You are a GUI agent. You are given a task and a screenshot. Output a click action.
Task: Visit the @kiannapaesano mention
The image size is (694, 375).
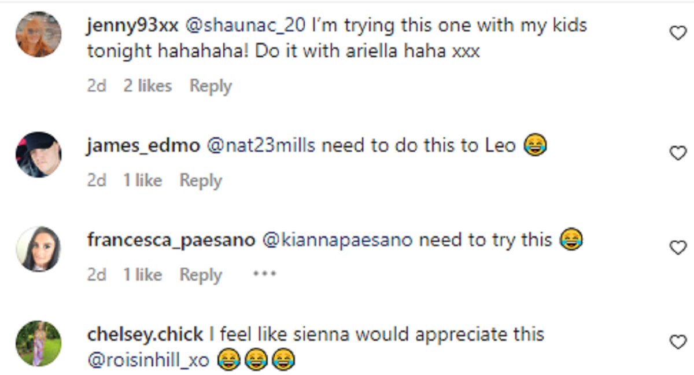pyautogui.click(x=338, y=240)
